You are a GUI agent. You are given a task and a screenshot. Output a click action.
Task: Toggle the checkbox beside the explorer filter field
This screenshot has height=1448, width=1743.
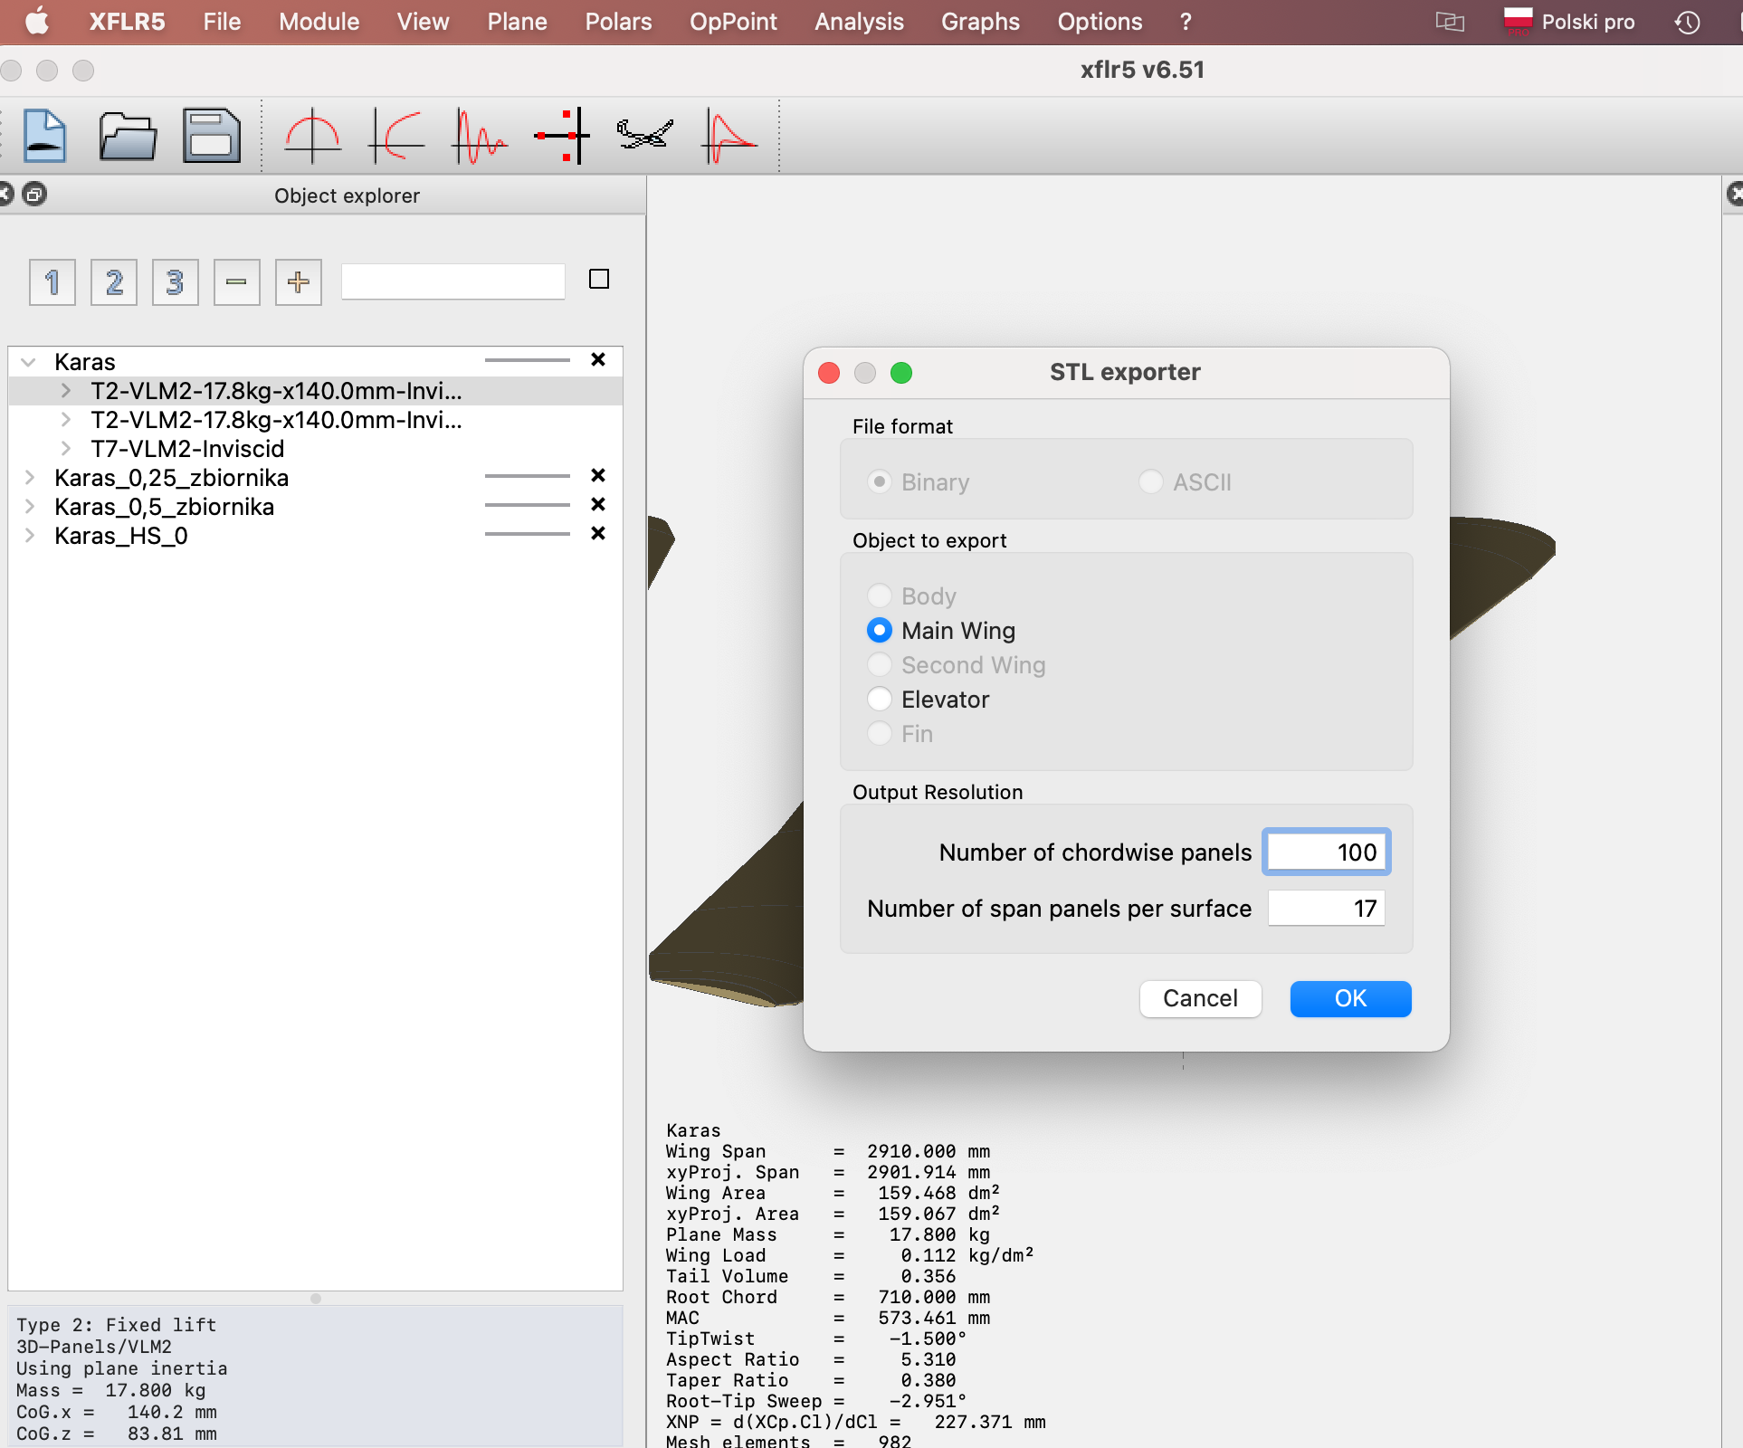pos(599,280)
